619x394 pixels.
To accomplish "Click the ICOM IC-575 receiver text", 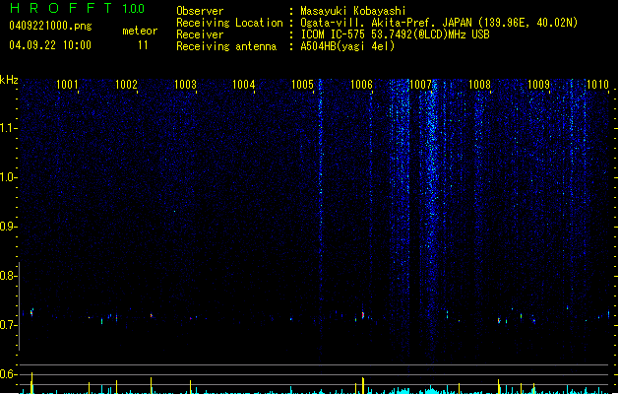I will coord(396,34).
